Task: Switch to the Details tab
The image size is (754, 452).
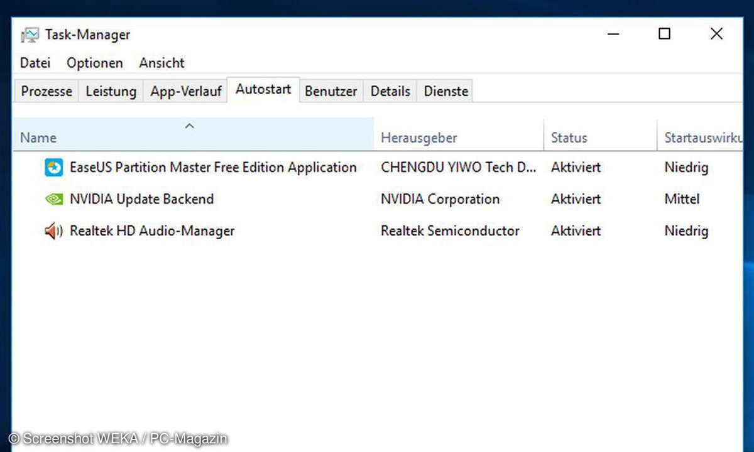Action: pos(390,91)
